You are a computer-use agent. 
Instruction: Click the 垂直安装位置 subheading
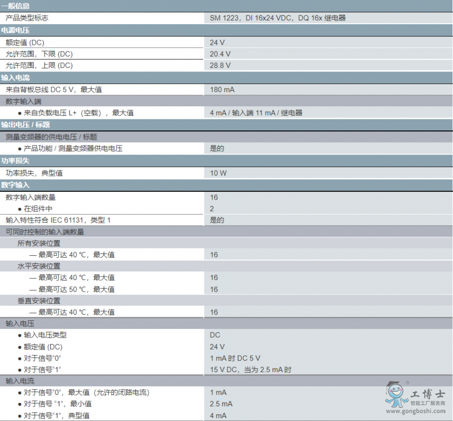click(39, 301)
